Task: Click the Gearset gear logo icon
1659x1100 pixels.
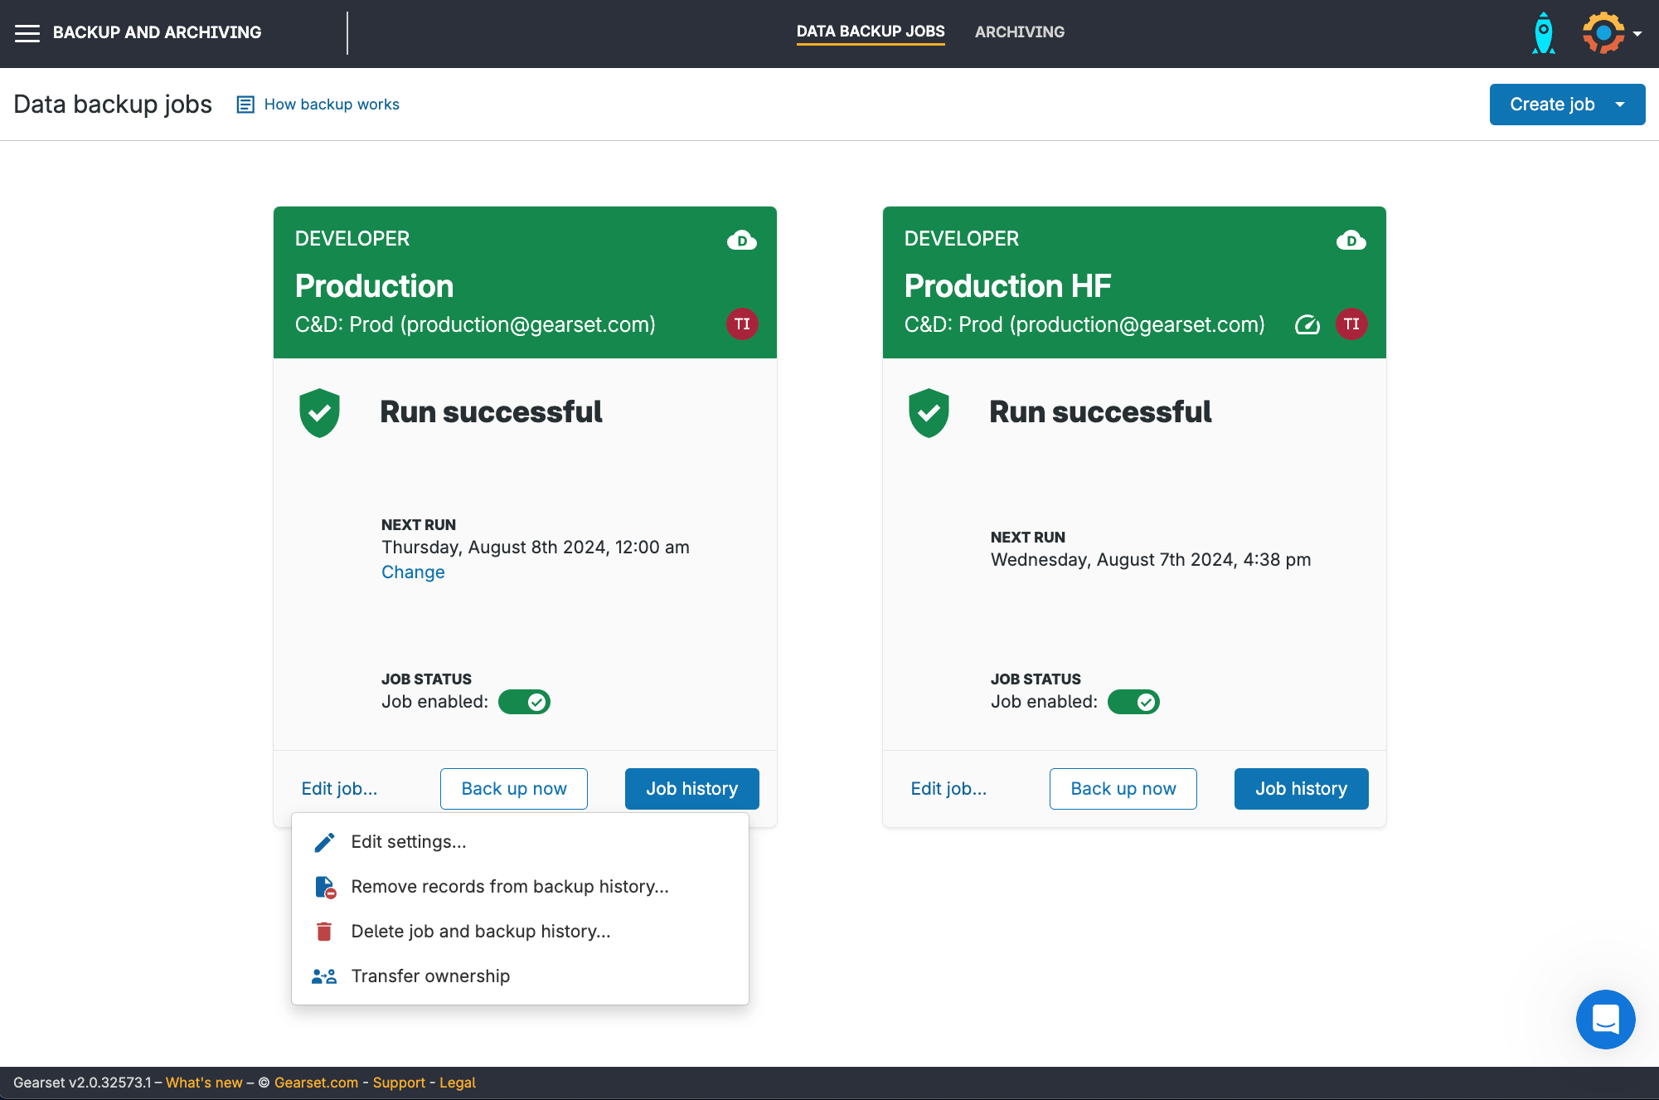Action: tap(1603, 33)
